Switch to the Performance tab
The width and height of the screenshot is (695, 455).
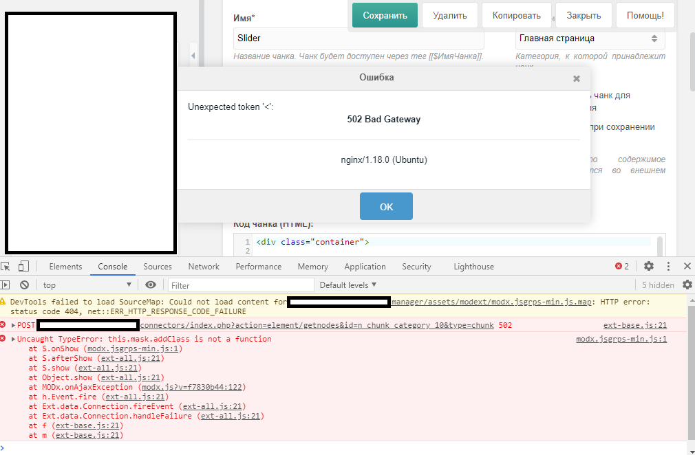pos(259,267)
